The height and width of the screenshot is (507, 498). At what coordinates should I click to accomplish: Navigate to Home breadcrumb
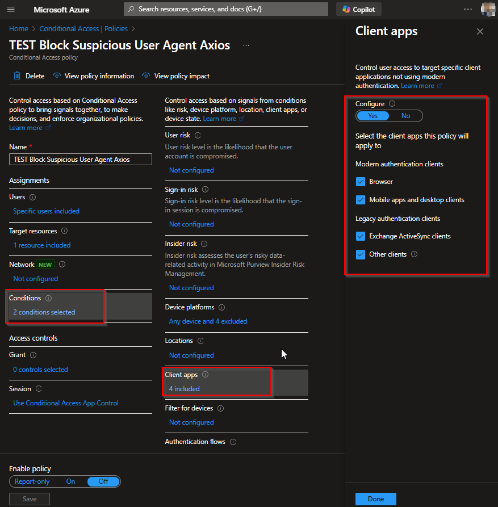coord(19,28)
